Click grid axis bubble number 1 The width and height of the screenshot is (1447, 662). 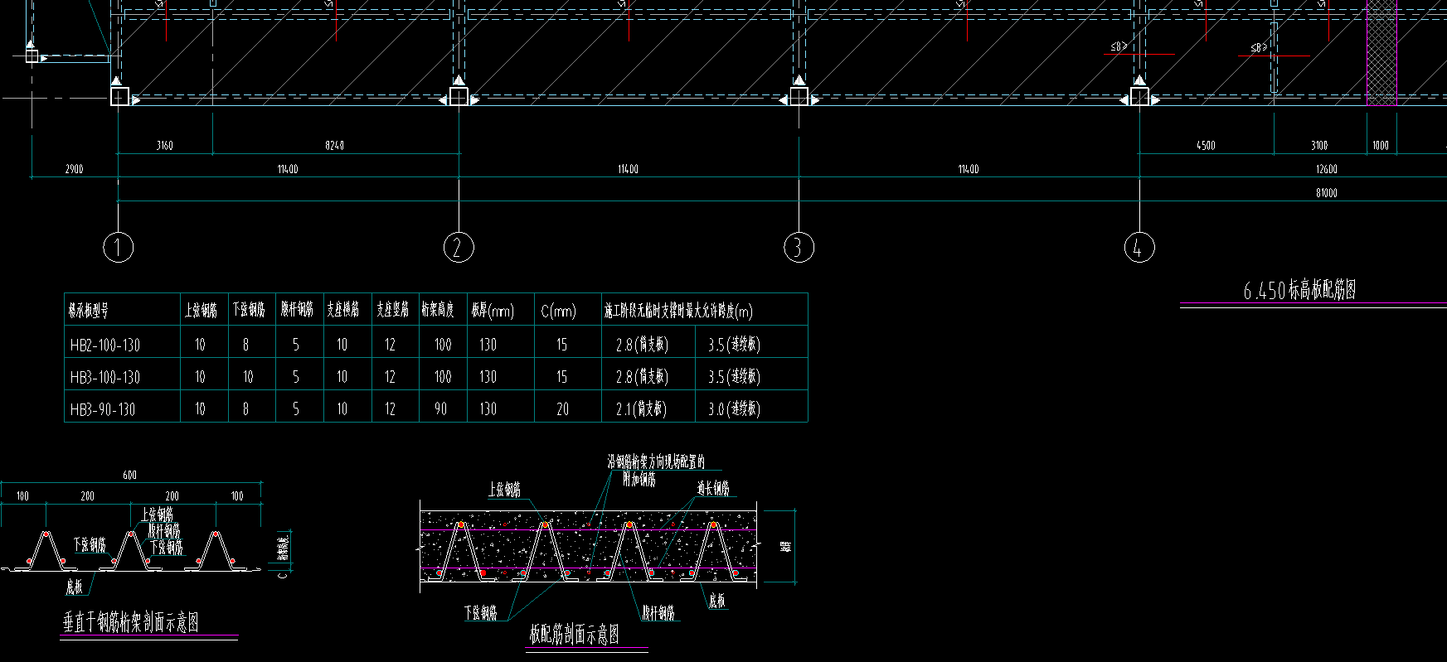118,247
